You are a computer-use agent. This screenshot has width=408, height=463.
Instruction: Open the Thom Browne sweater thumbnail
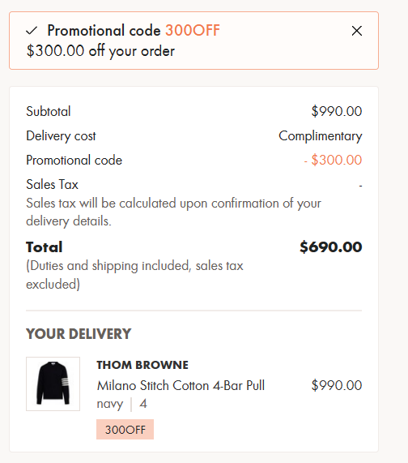[x=53, y=384]
